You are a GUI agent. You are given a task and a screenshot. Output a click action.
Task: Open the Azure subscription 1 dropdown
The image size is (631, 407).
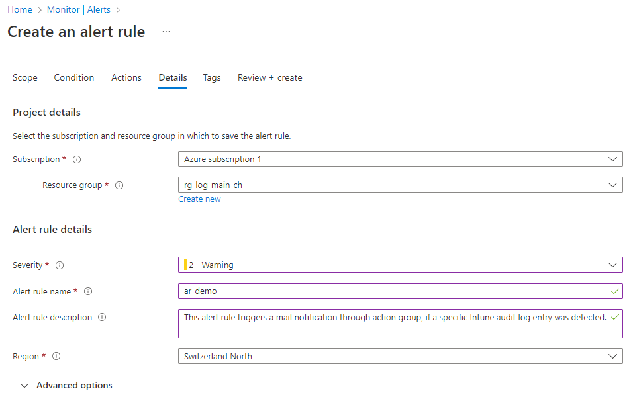pyautogui.click(x=612, y=159)
